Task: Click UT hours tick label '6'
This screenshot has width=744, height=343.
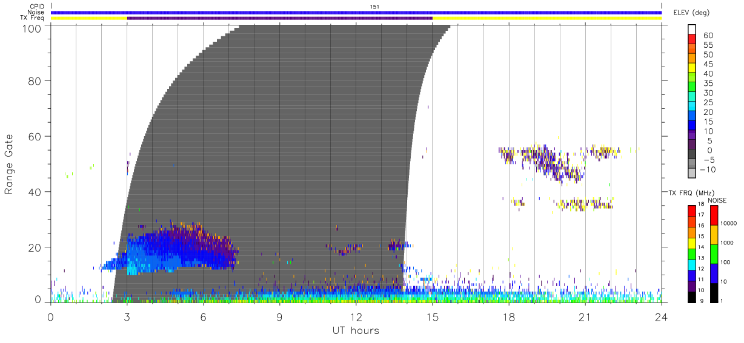Action: point(203,316)
